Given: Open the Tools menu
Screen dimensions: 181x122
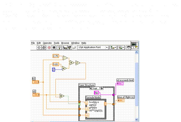Looking at the screenshot, I should [57, 43].
